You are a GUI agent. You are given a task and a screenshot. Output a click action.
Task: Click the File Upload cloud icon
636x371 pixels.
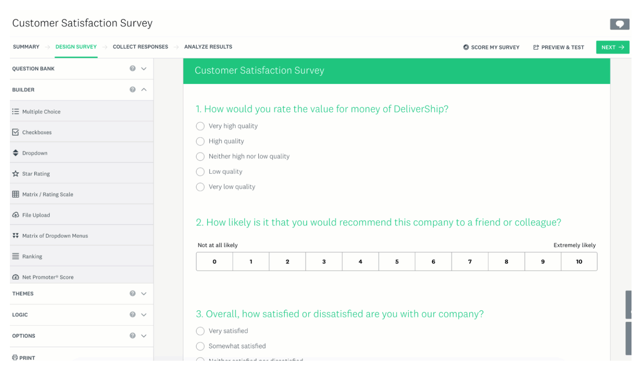[16, 215]
